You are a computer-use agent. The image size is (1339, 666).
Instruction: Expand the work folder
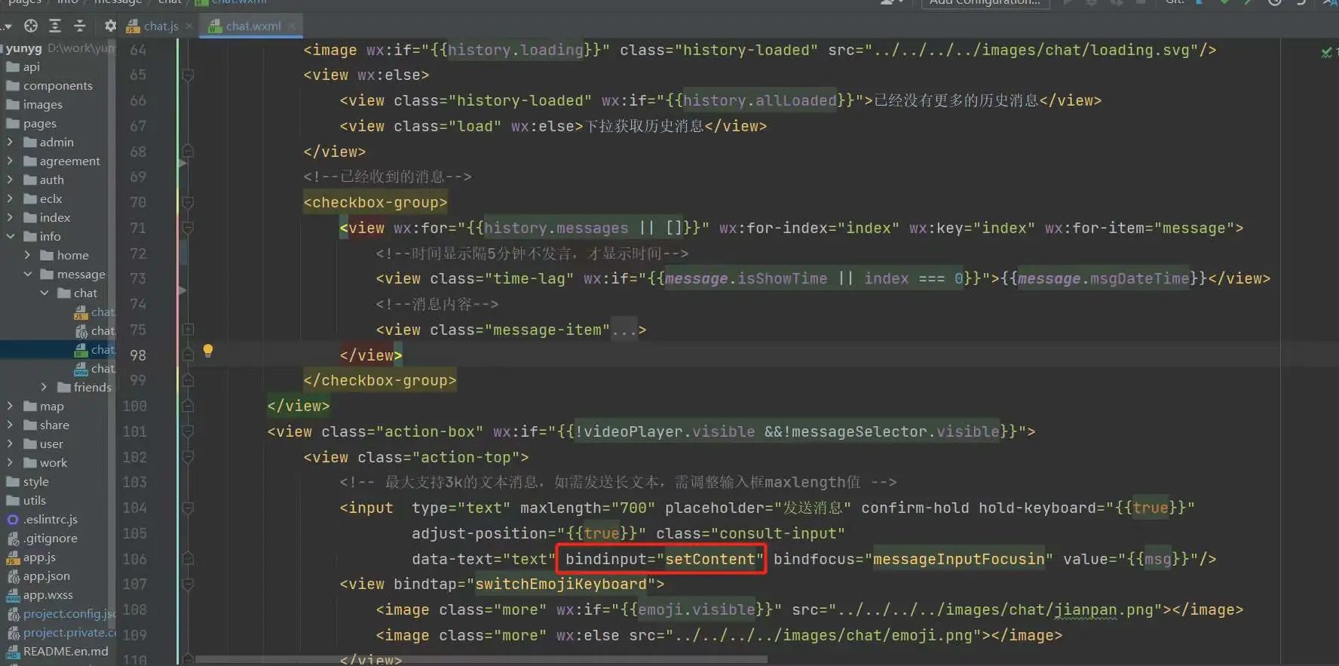(10, 462)
